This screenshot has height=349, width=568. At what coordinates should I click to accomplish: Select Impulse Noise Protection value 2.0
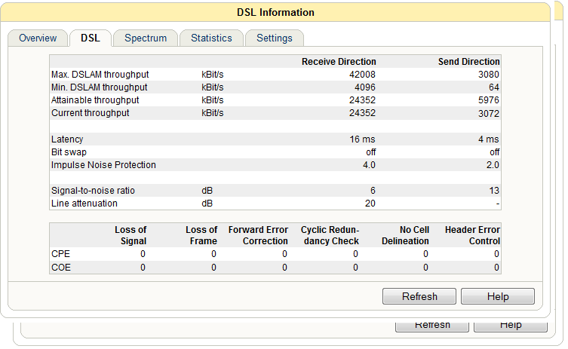tap(493, 165)
